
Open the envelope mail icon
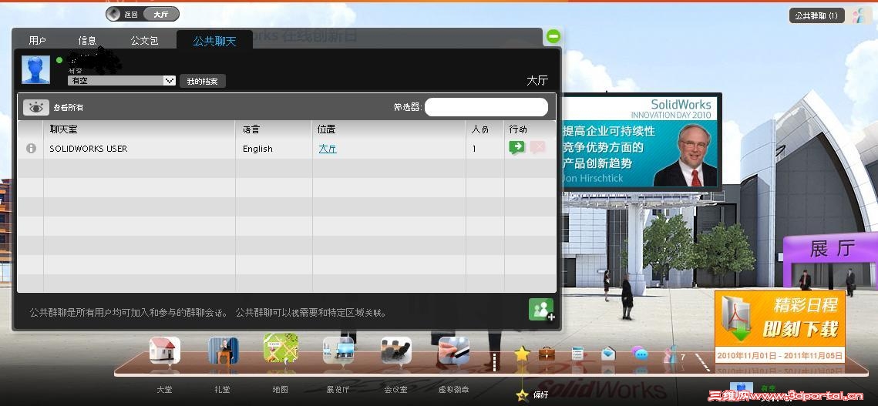tap(609, 354)
